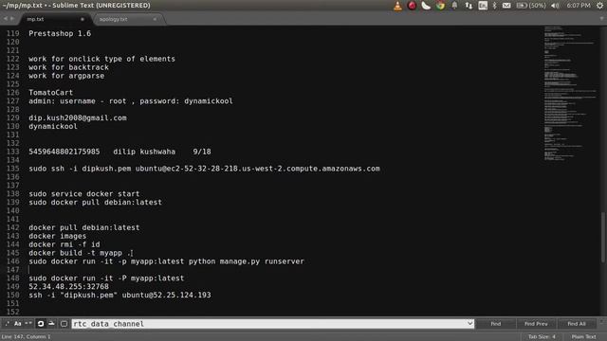Screen dimensions: 607x341
Task: Open the battery (50%) indicator
Action: 531,6
